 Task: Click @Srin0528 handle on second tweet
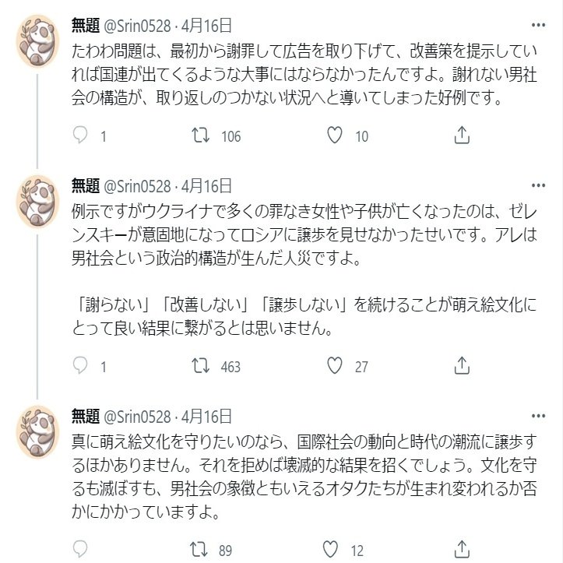pyautogui.click(x=138, y=186)
